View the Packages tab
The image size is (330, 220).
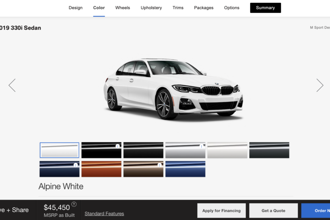coord(204,8)
